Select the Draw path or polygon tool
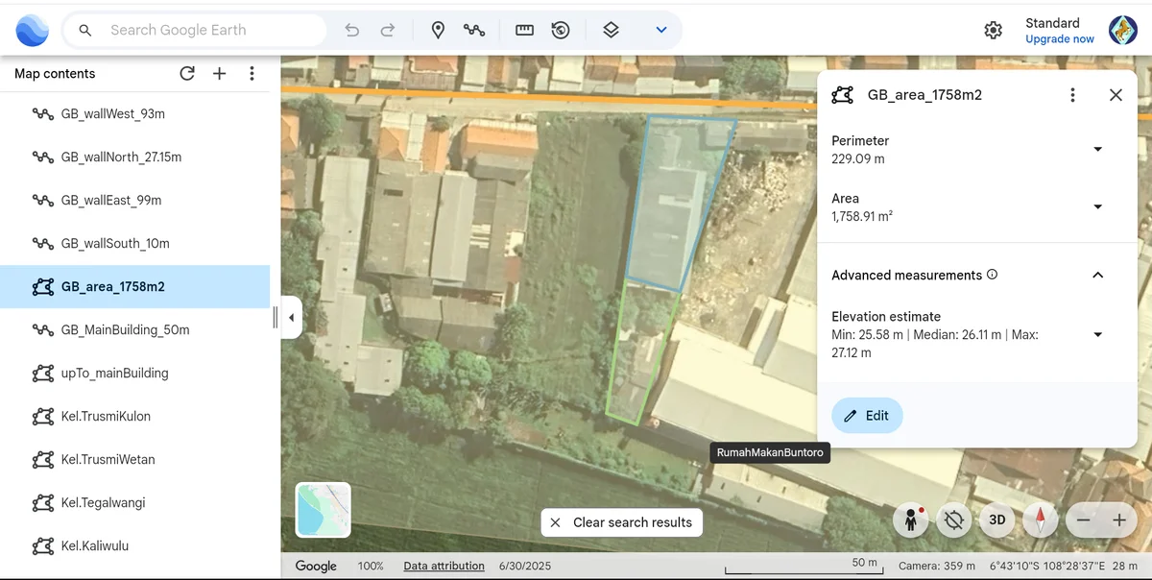 point(474,30)
